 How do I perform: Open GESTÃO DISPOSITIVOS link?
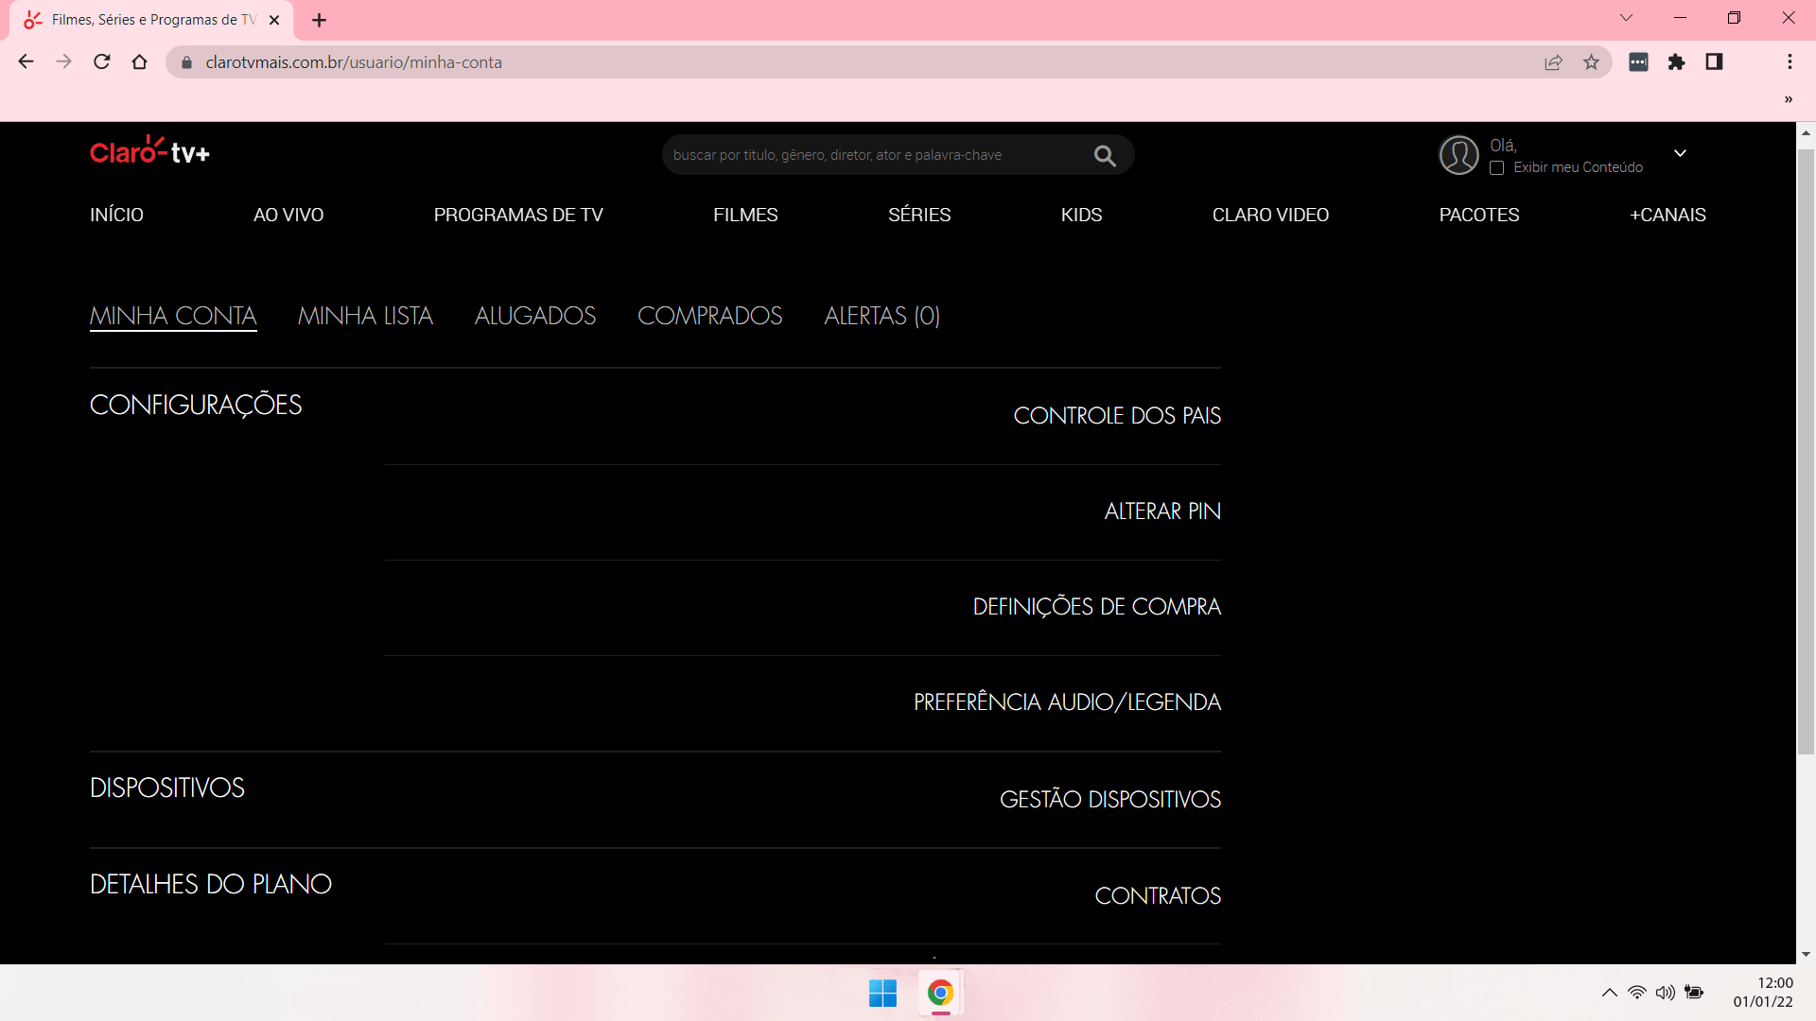[x=1110, y=800]
